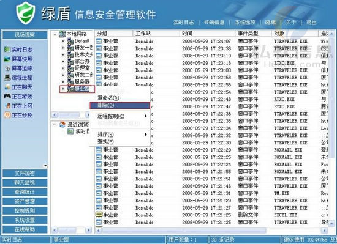
Task: Choose 删除(D) in the context menu
Action: (x=119, y=105)
